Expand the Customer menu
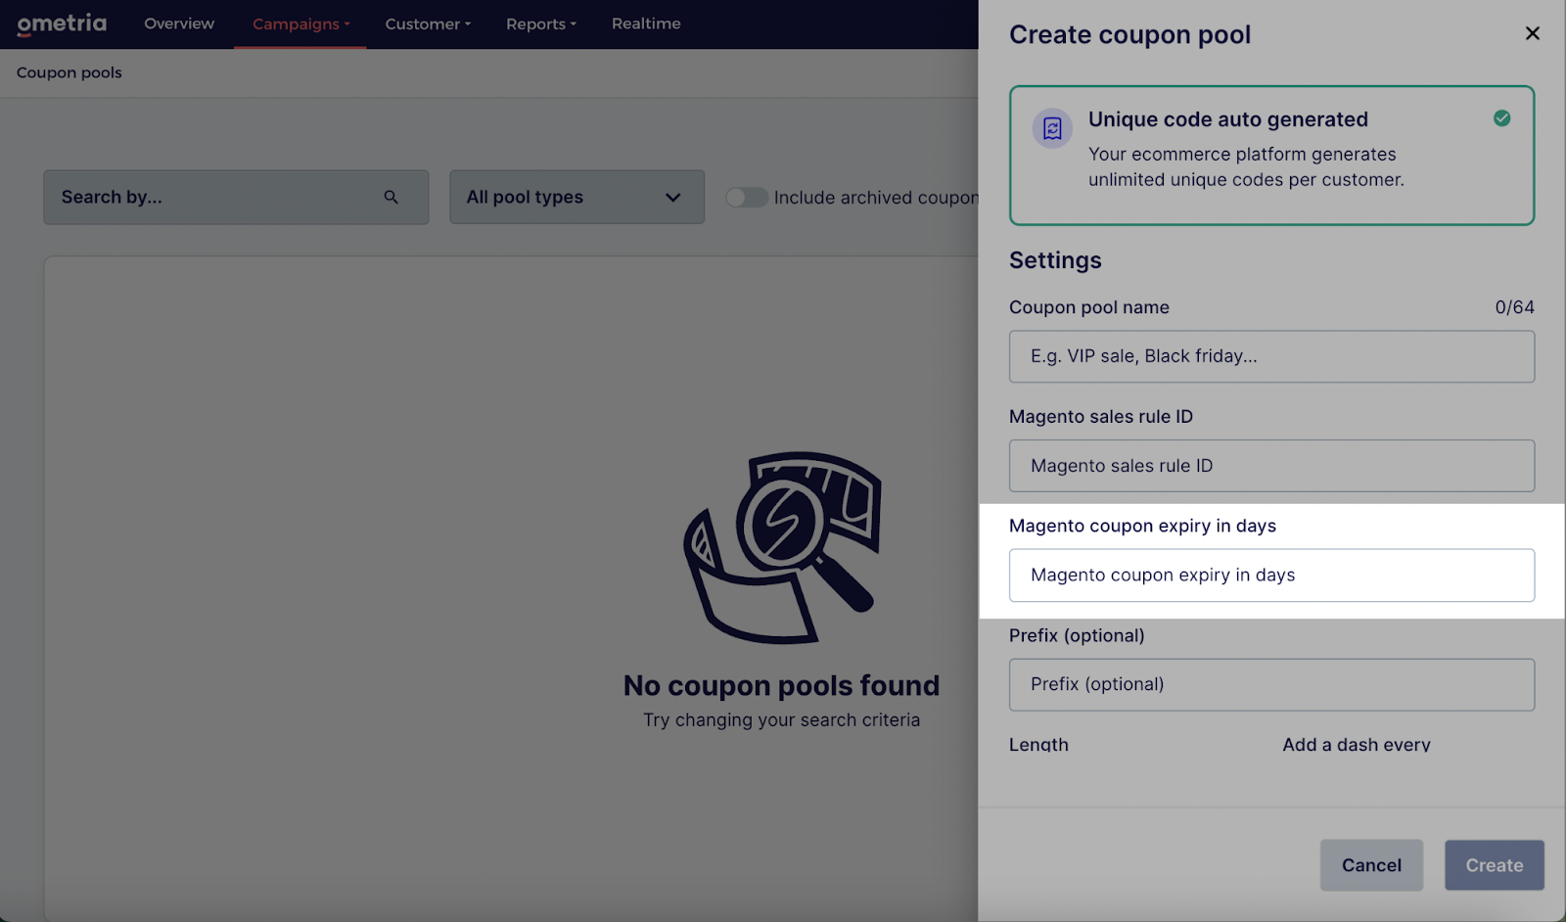 coord(428,23)
